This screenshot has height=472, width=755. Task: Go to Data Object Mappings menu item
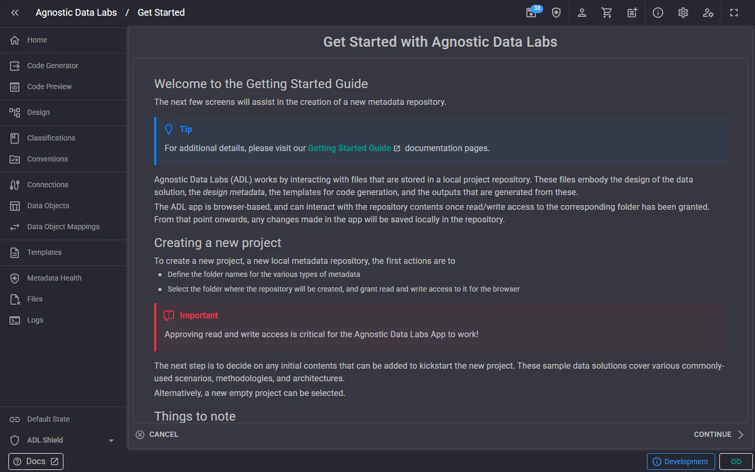click(63, 227)
